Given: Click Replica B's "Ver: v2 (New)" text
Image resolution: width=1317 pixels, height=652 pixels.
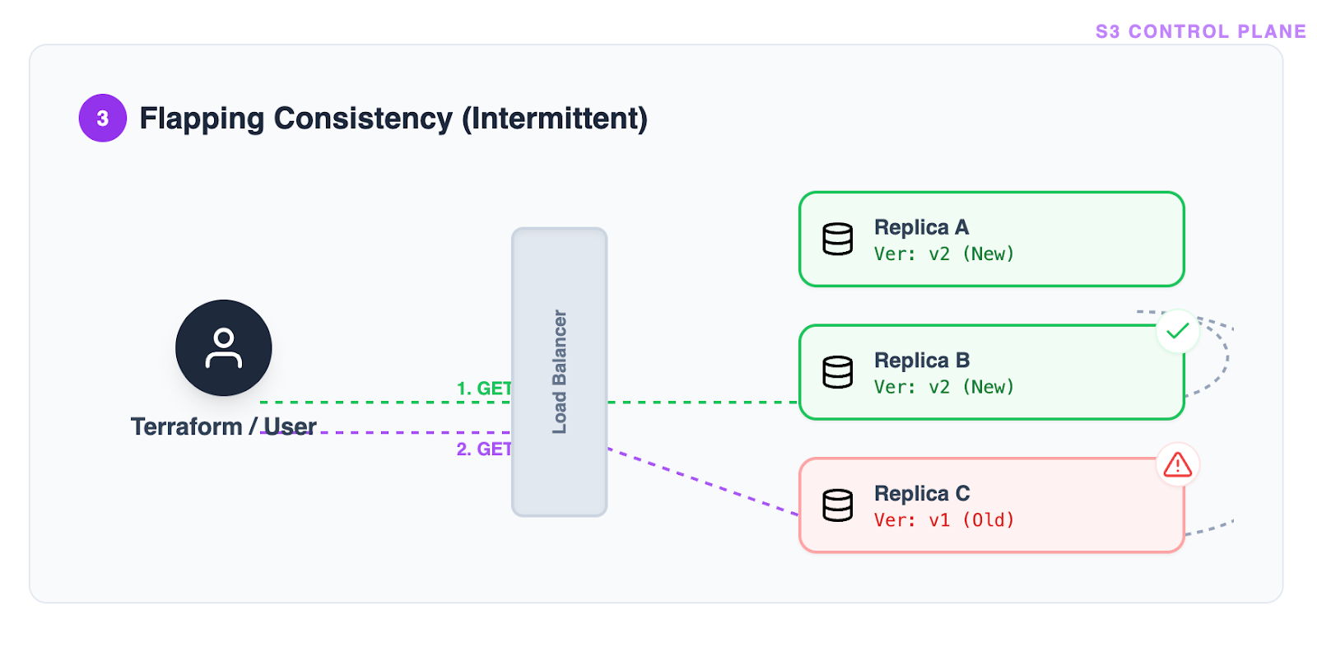Looking at the screenshot, I should click(943, 388).
